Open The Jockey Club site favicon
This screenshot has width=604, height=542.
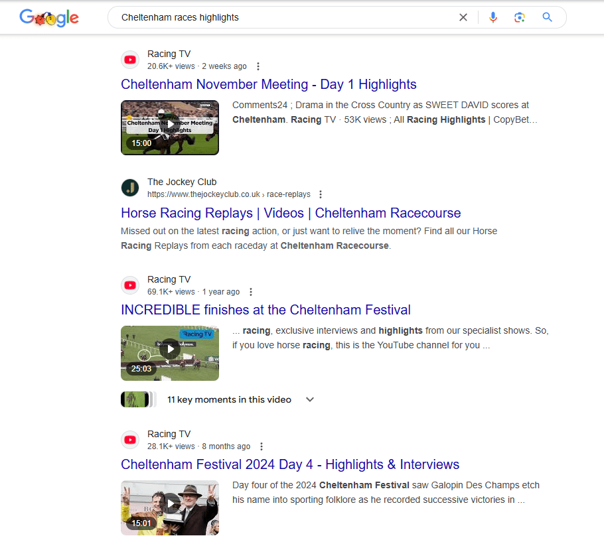(x=130, y=188)
